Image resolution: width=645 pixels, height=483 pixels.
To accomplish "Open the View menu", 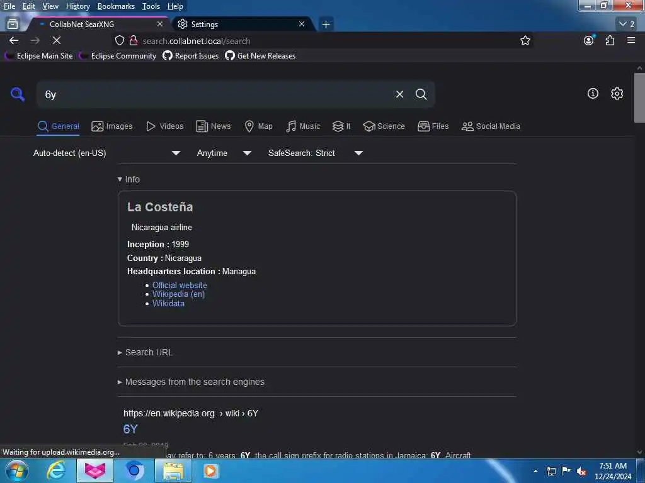I will 50,6.
